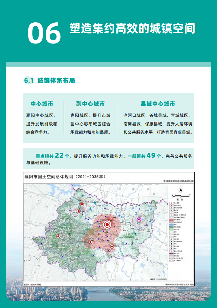Select the 副中心城市 column heading
This screenshot has height=308, width=217.
pyautogui.click(x=90, y=104)
